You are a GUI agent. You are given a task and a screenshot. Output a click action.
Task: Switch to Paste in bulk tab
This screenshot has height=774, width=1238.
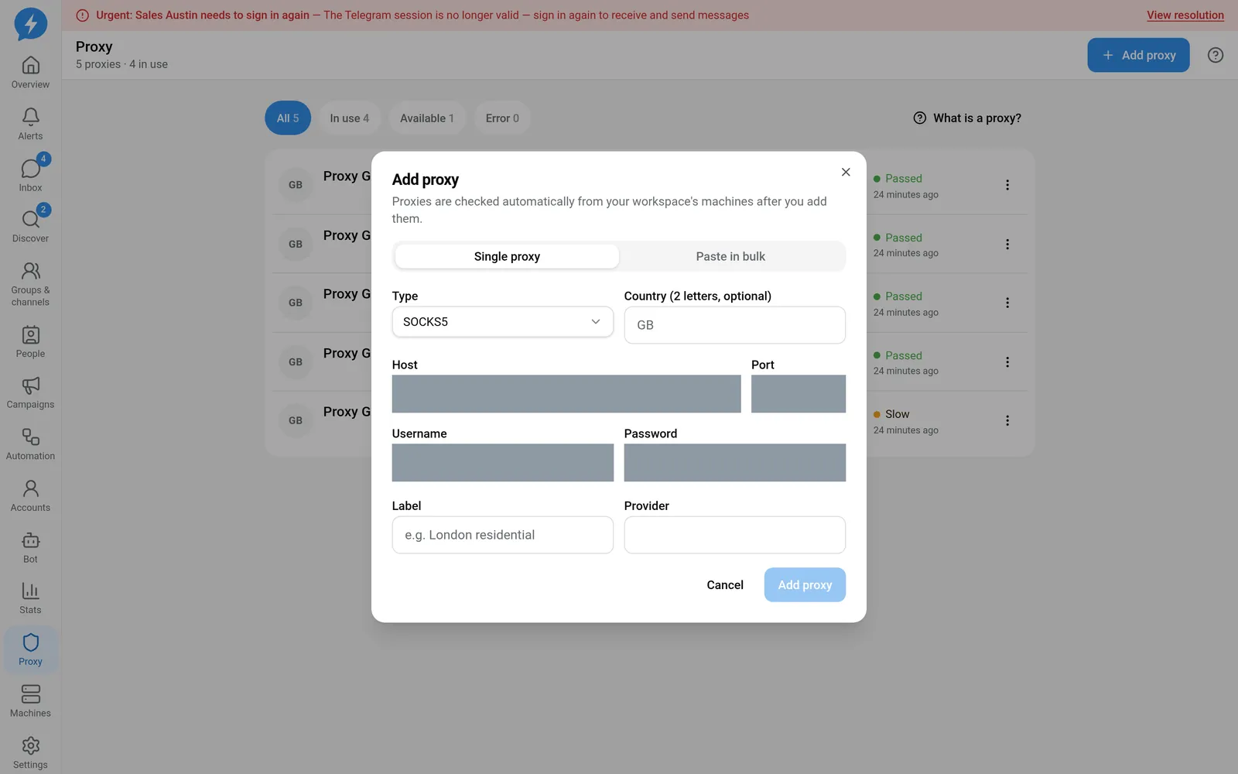point(730,256)
